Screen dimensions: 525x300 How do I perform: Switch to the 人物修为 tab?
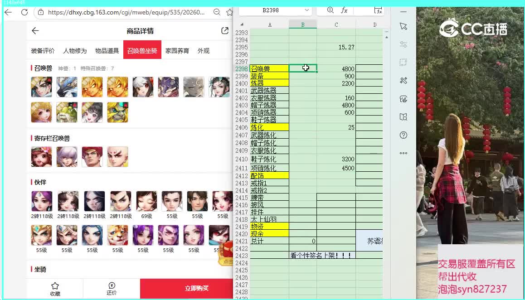(x=75, y=51)
